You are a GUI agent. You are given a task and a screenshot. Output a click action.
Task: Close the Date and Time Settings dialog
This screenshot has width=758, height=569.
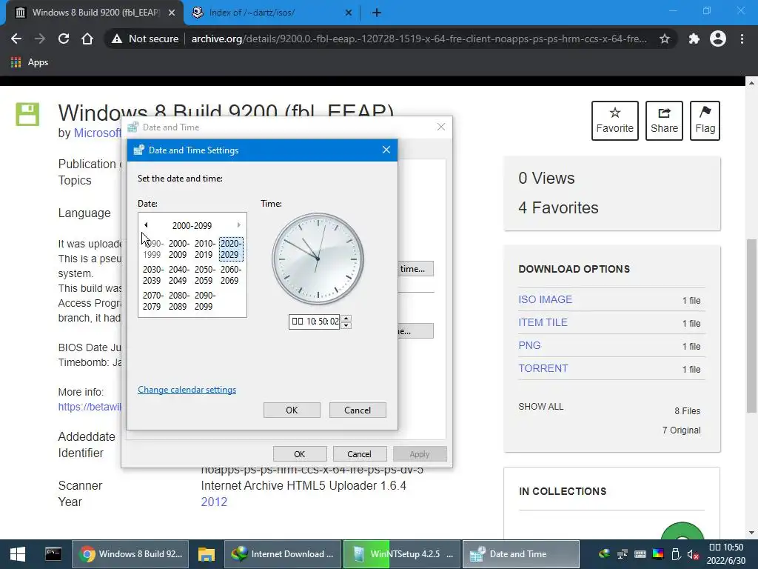pos(386,150)
